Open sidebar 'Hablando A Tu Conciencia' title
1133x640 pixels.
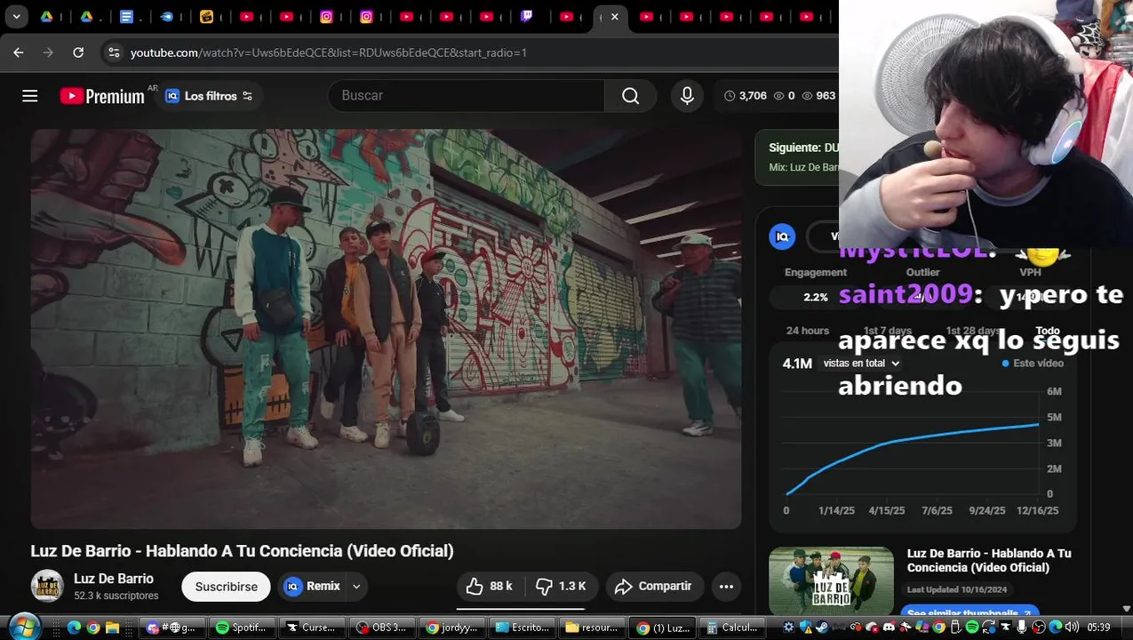click(x=989, y=560)
